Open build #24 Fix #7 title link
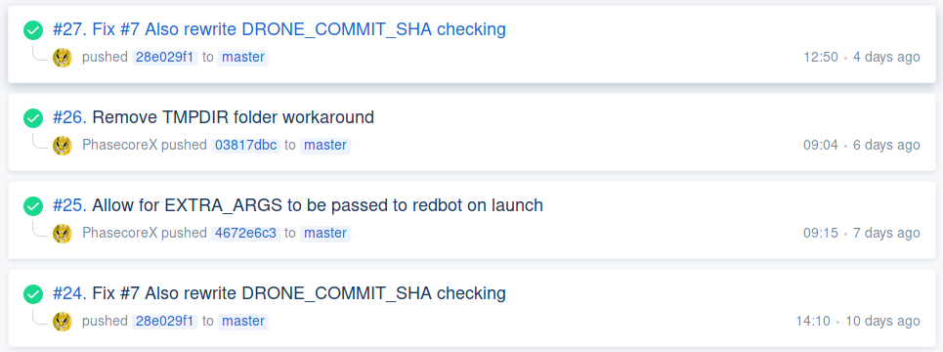Screen dimensions: 943x352 point(279,293)
